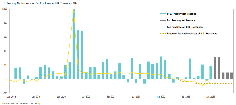
Task: Click the teal U.S. Treasury Net Issuance legend swatch
Action: click(x=163, y=14)
